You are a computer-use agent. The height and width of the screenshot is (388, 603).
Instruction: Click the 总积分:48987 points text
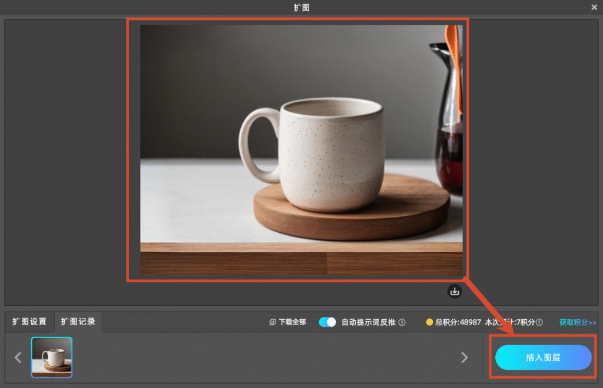458,322
